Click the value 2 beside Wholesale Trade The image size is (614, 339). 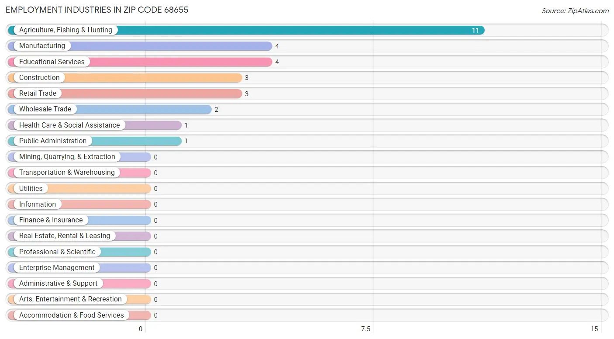(x=216, y=110)
